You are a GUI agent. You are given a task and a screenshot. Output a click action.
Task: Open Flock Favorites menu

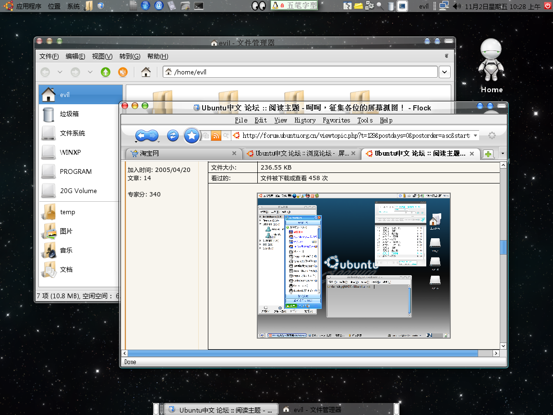tap(337, 121)
